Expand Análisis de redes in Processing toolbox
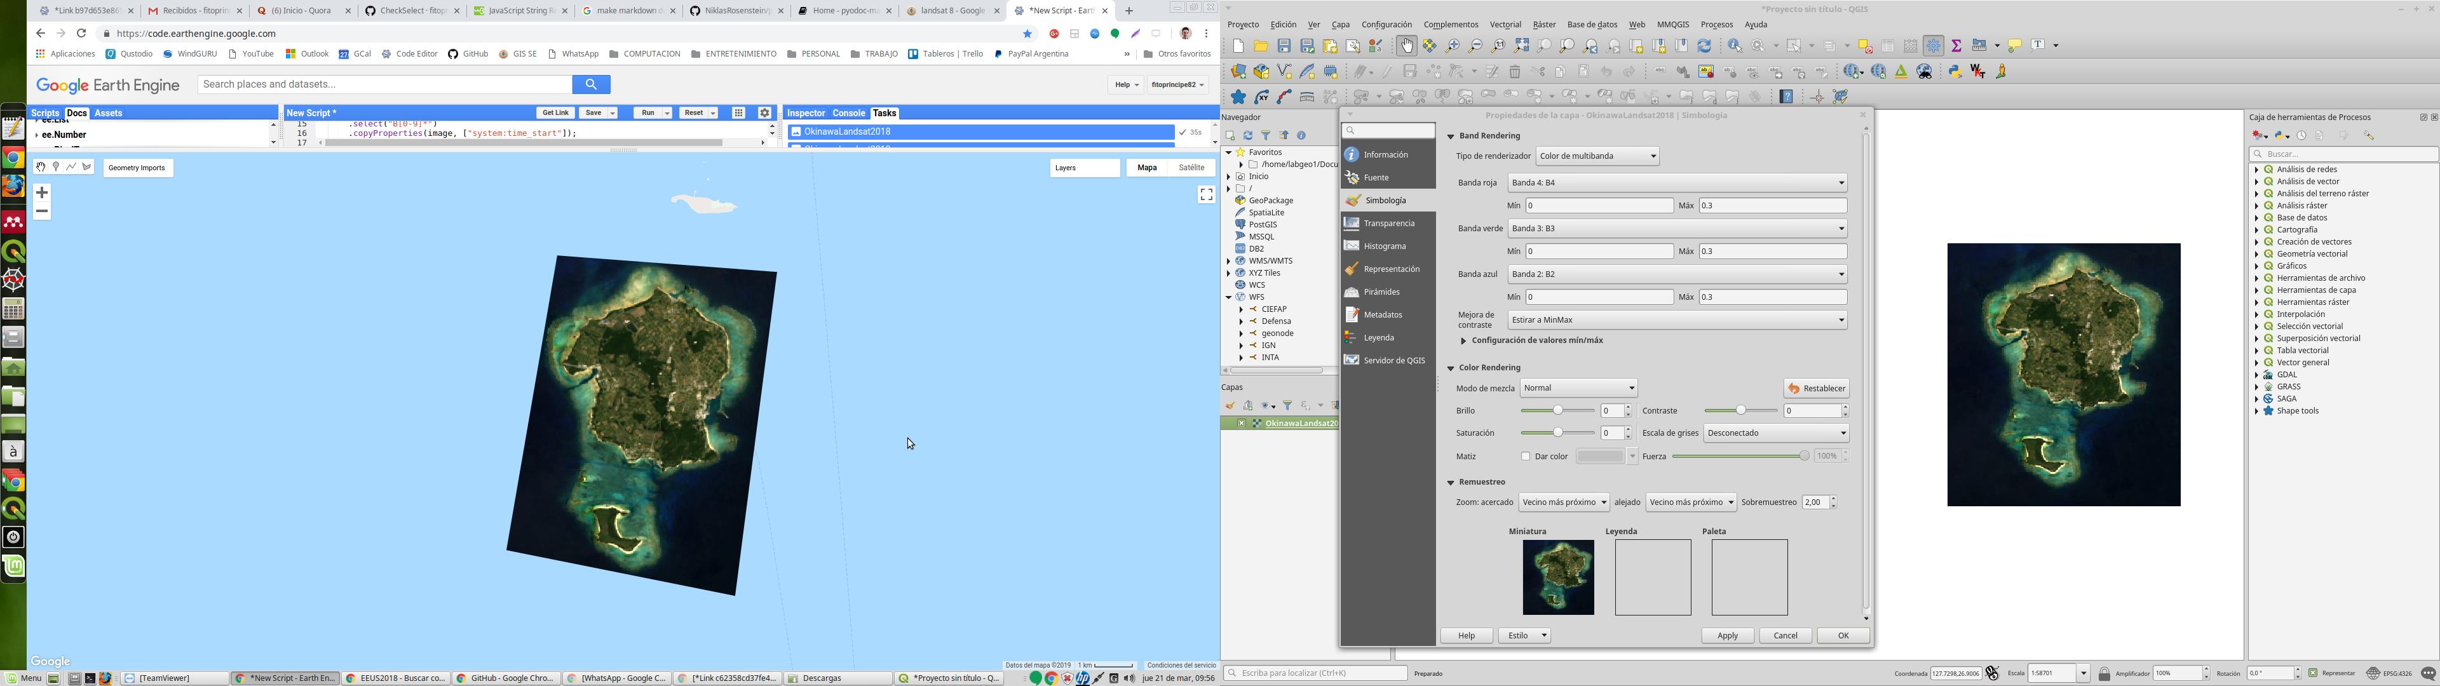 (2256, 170)
